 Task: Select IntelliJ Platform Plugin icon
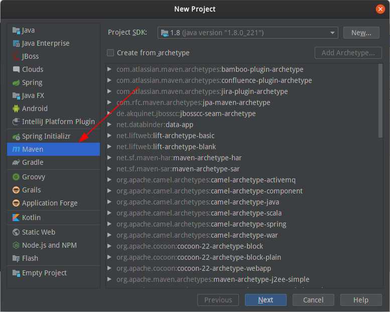click(16, 122)
